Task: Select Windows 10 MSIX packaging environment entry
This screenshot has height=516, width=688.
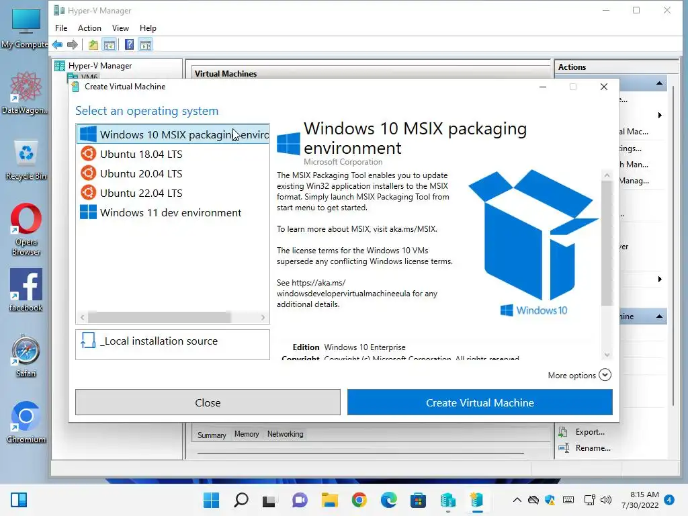Action: click(173, 134)
